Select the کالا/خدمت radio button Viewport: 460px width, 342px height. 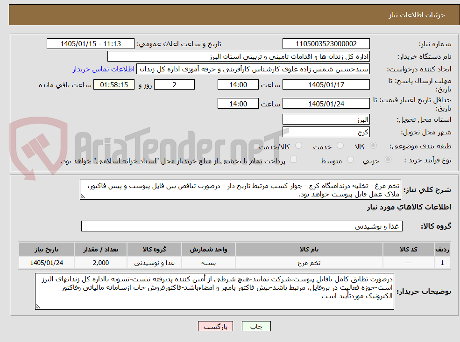coord(298,146)
